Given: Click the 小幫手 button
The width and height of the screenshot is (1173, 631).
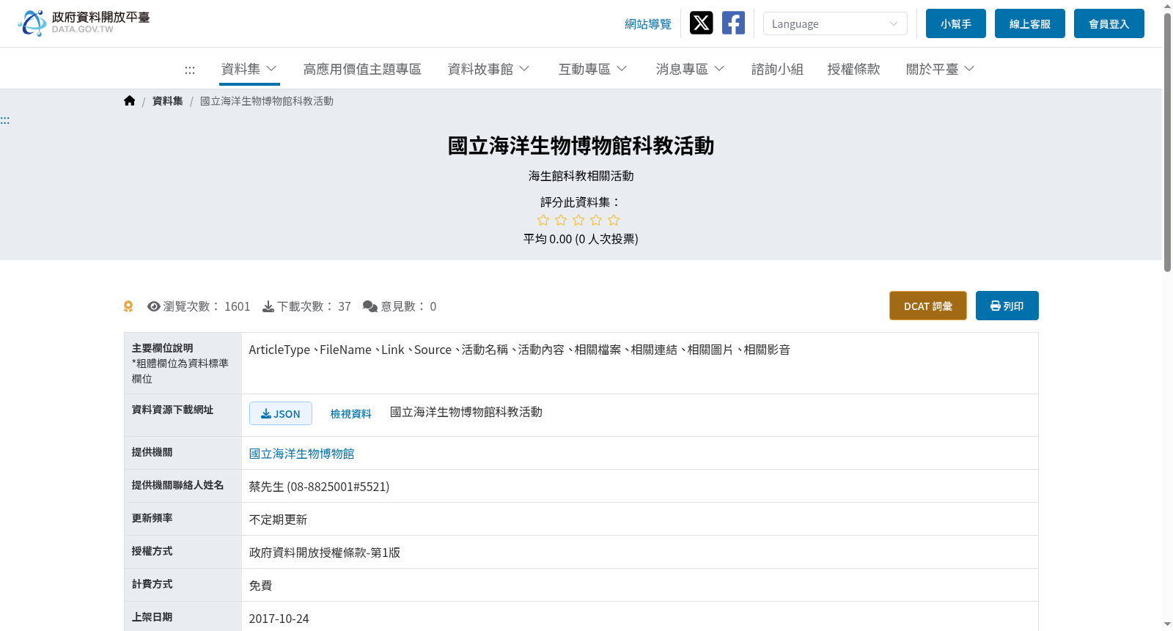Looking at the screenshot, I should coord(956,23).
